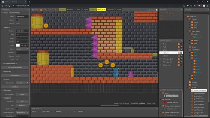Click the lock icon on the collisions layer
The width and height of the screenshot is (210, 118).
point(179,53)
